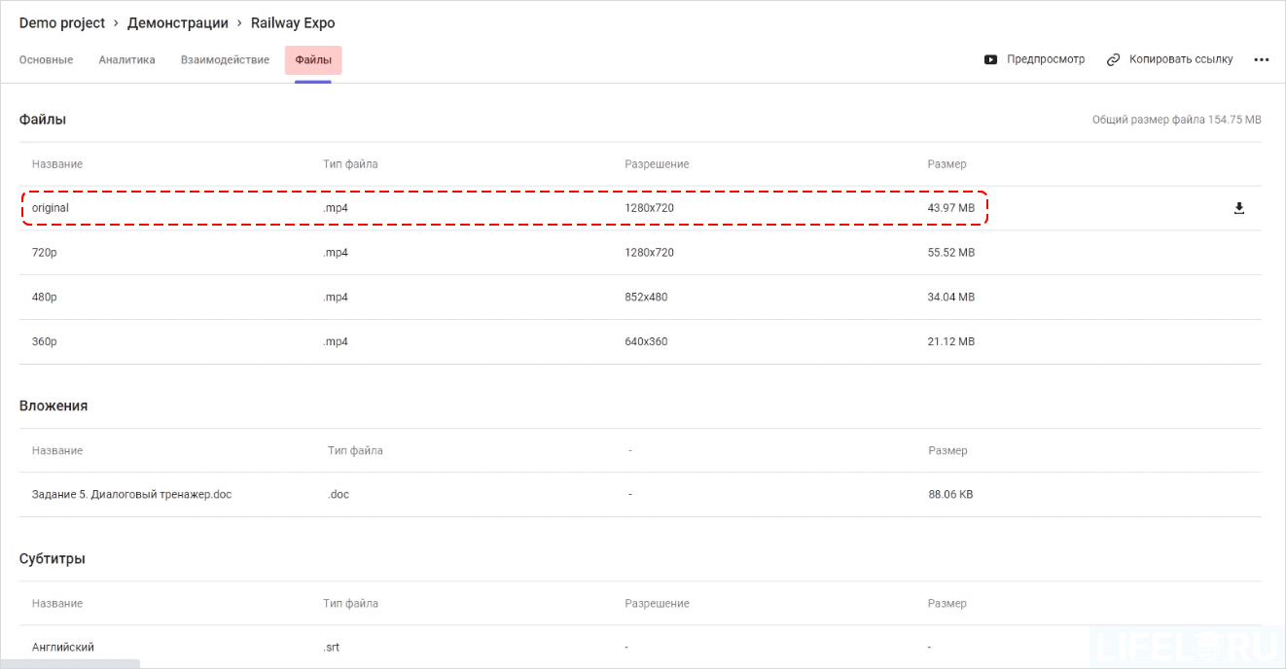
Task: Click the .doc file type cell
Action: [339, 495]
